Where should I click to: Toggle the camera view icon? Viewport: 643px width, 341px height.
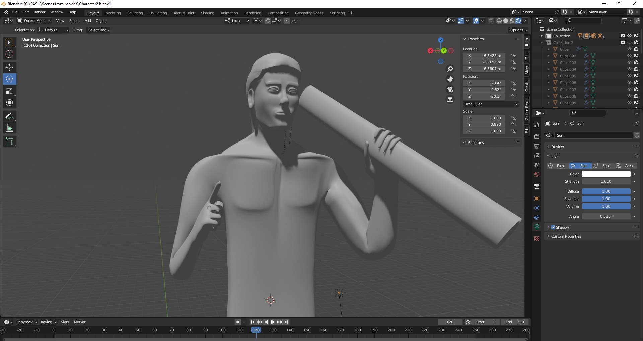[x=450, y=89]
